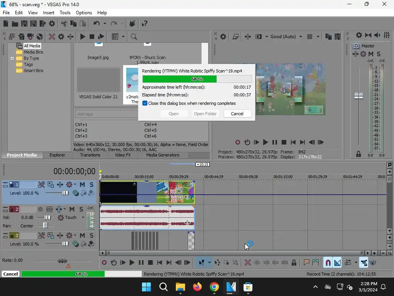Open Split Screen View dropdown arrow in preview
The image size is (394, 296).
pyautogui.click(x=267, y=37)
